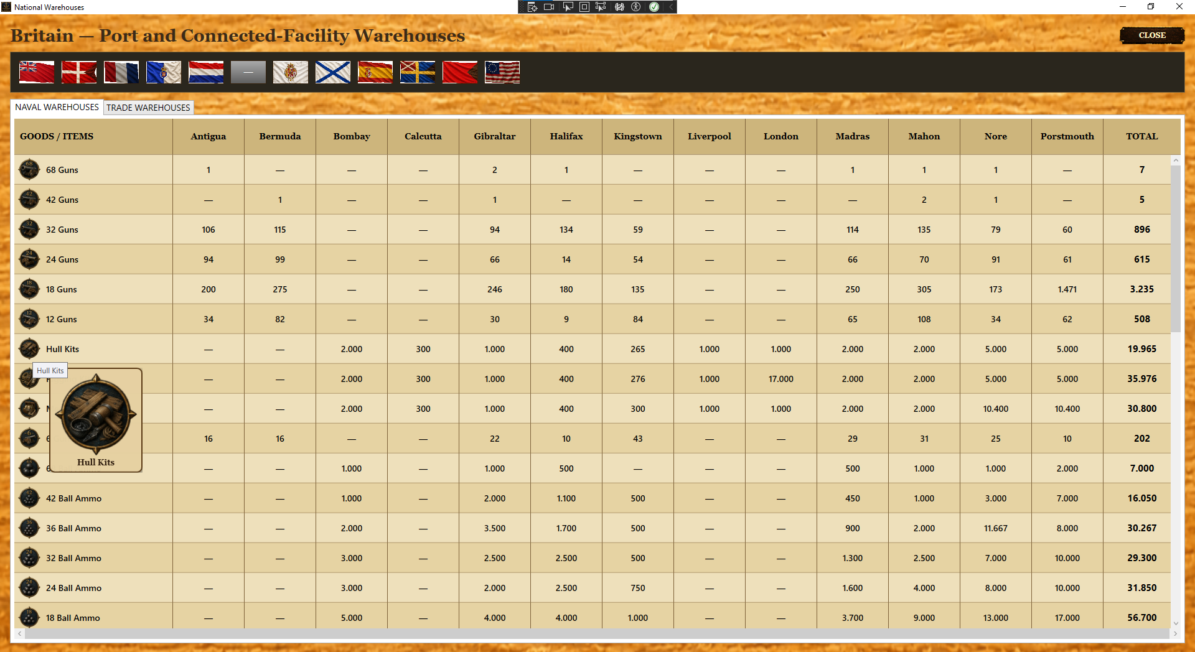Click the CLOSE button
Screen dimensions: 1195x652
(1152, 35)
